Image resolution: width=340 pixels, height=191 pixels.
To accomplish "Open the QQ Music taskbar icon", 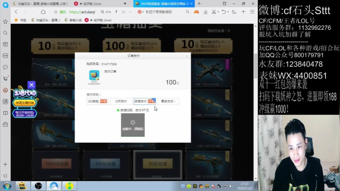I will pos(69,186).
